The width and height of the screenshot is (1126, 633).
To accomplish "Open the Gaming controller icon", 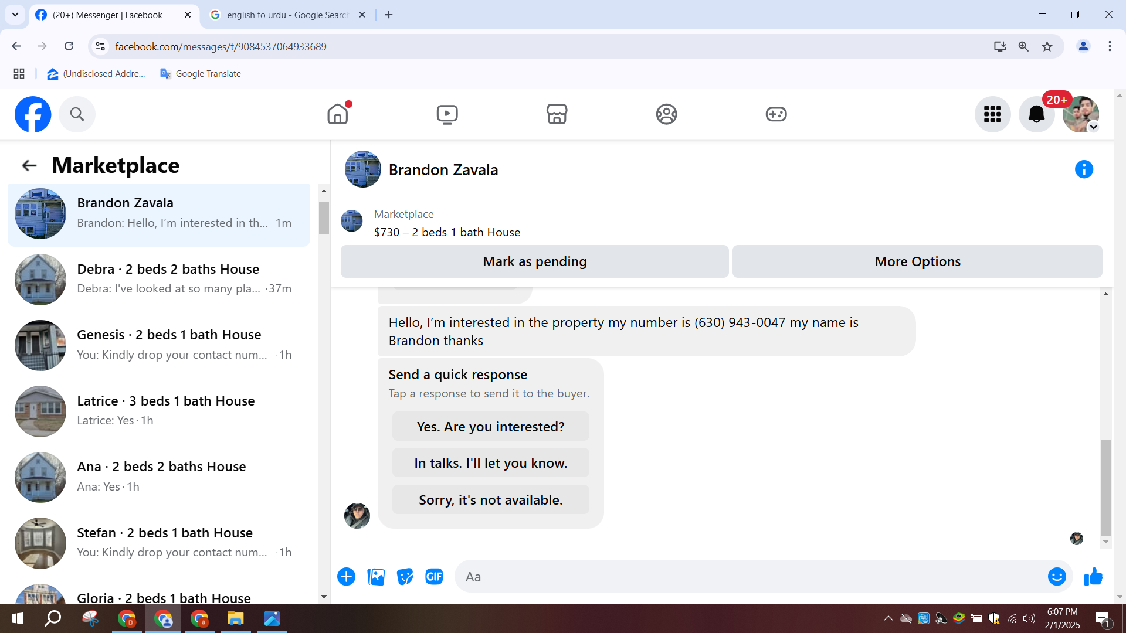I will (776, 114).
